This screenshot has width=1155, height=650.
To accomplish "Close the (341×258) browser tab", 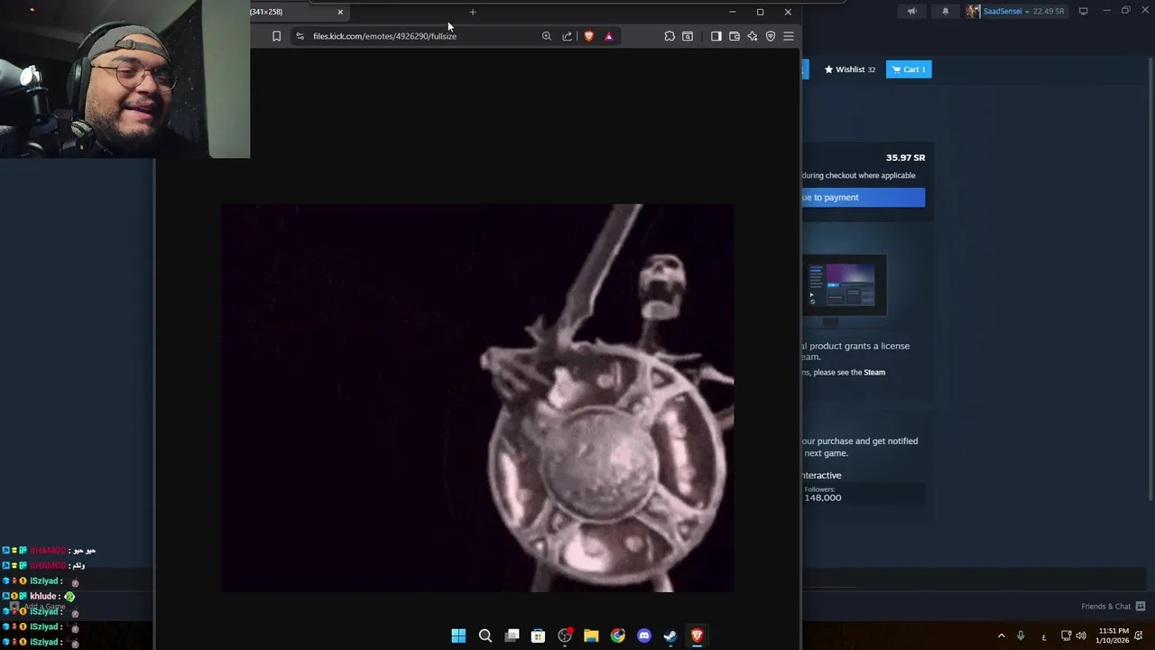I will coord(340,12).
